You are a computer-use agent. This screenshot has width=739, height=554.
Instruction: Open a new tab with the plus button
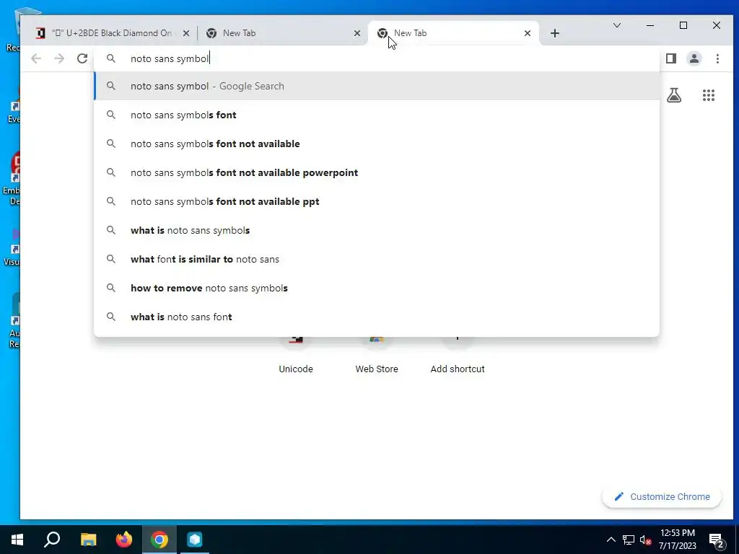tap(555, 33)
